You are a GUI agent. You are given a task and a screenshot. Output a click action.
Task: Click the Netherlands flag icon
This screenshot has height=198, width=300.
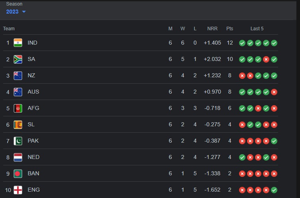point(18,157)
